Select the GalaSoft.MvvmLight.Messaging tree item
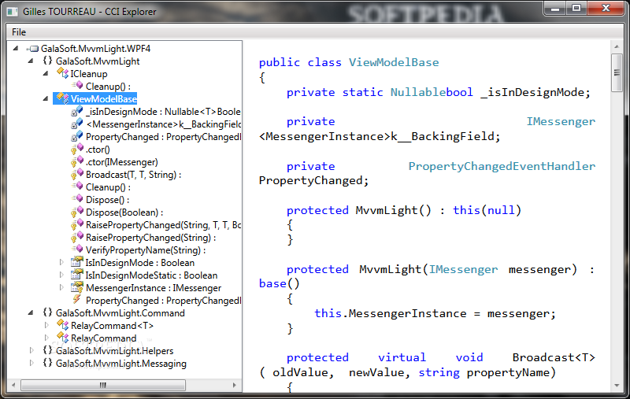This screenshot has width=630, height=399. click(x=121, y=364)
